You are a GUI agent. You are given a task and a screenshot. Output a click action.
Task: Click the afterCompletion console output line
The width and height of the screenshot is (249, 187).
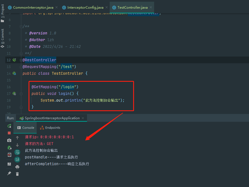(57, 164)
